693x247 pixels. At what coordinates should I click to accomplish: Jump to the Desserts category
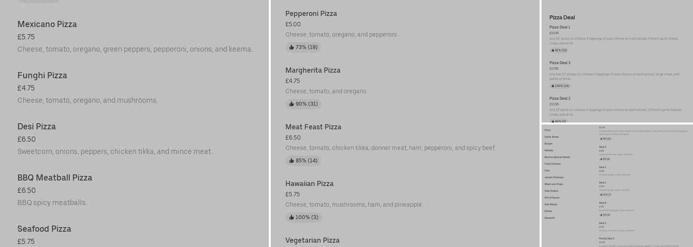(x=549, y=218)
